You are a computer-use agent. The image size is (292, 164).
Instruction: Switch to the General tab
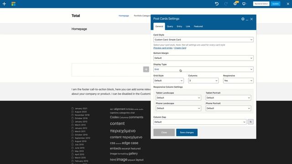click(159, 26)
